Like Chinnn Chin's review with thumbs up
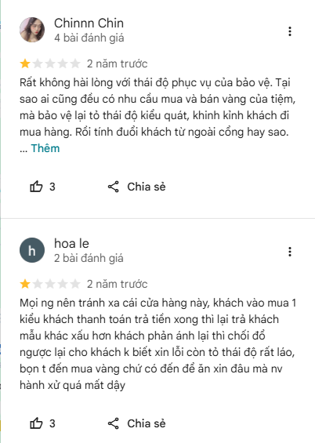 [36, 187]
